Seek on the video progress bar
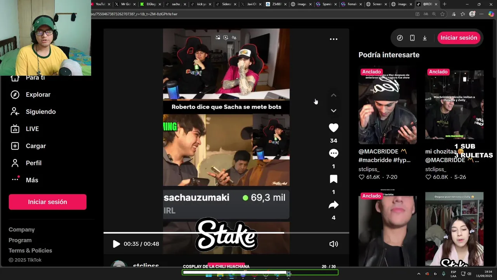 pos(226,233)
